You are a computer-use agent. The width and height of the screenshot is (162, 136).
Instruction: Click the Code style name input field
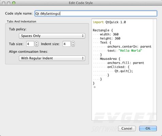pos(96,14)
